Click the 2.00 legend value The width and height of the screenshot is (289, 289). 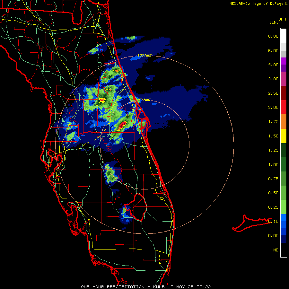click(x=273, y=108)
